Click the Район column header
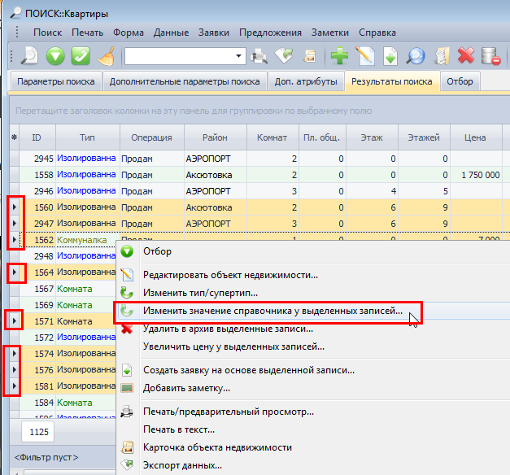Image resolution: width=510 pixels, height=475 pixels. click(x=216, y=137)
